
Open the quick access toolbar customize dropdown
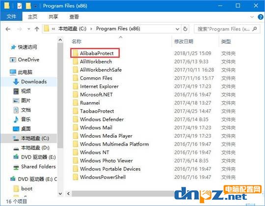pos(35,6)
